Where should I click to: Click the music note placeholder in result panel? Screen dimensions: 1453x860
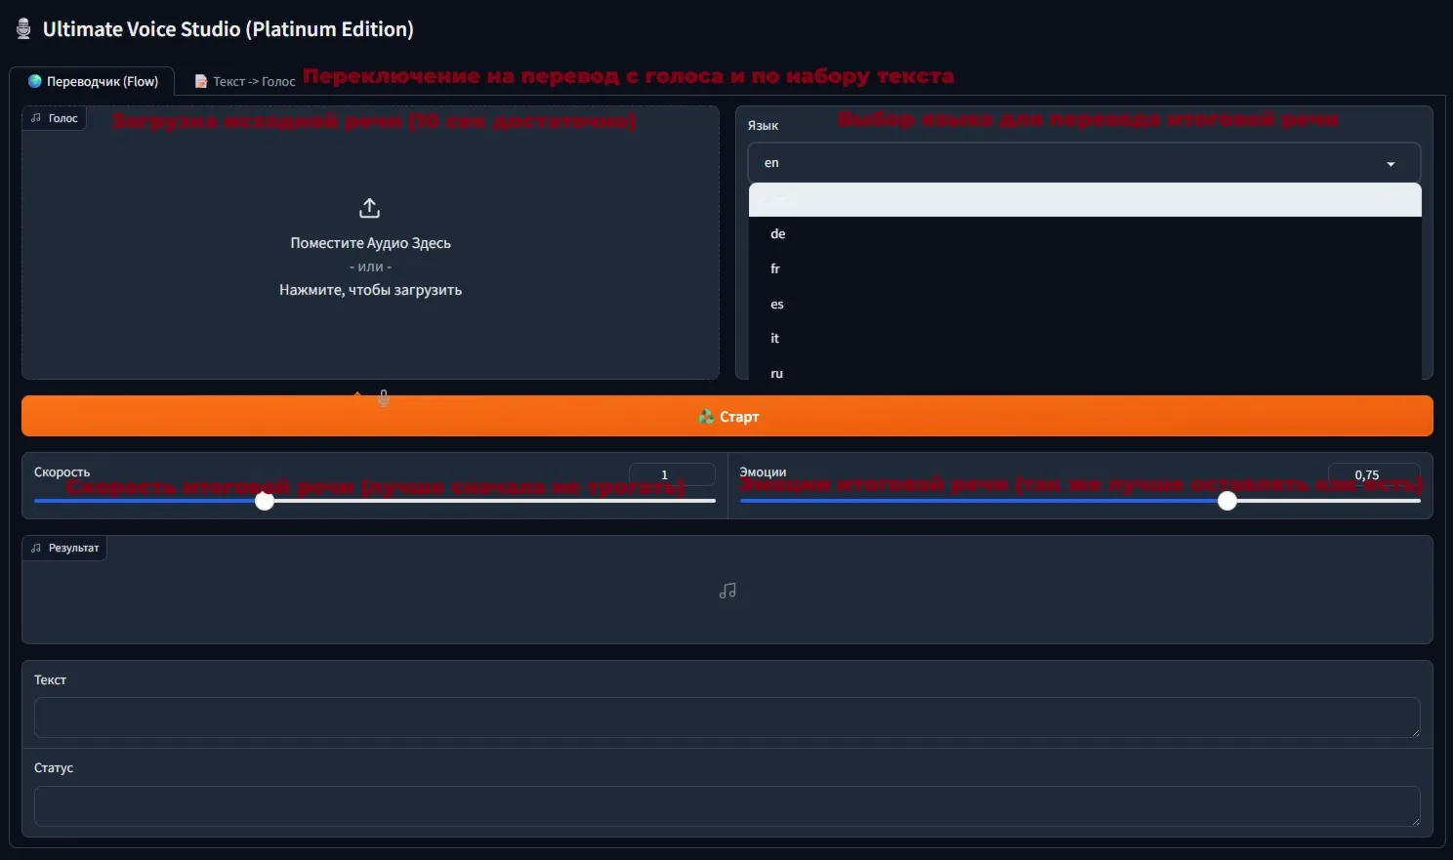(727, 591)
